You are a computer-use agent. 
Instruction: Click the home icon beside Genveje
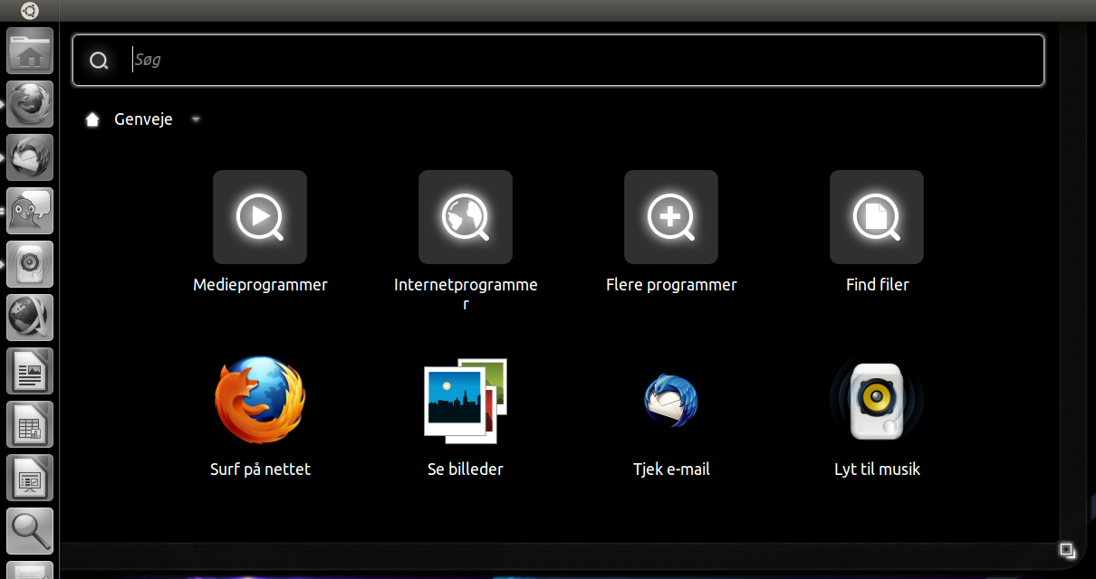tap(92, 119)
